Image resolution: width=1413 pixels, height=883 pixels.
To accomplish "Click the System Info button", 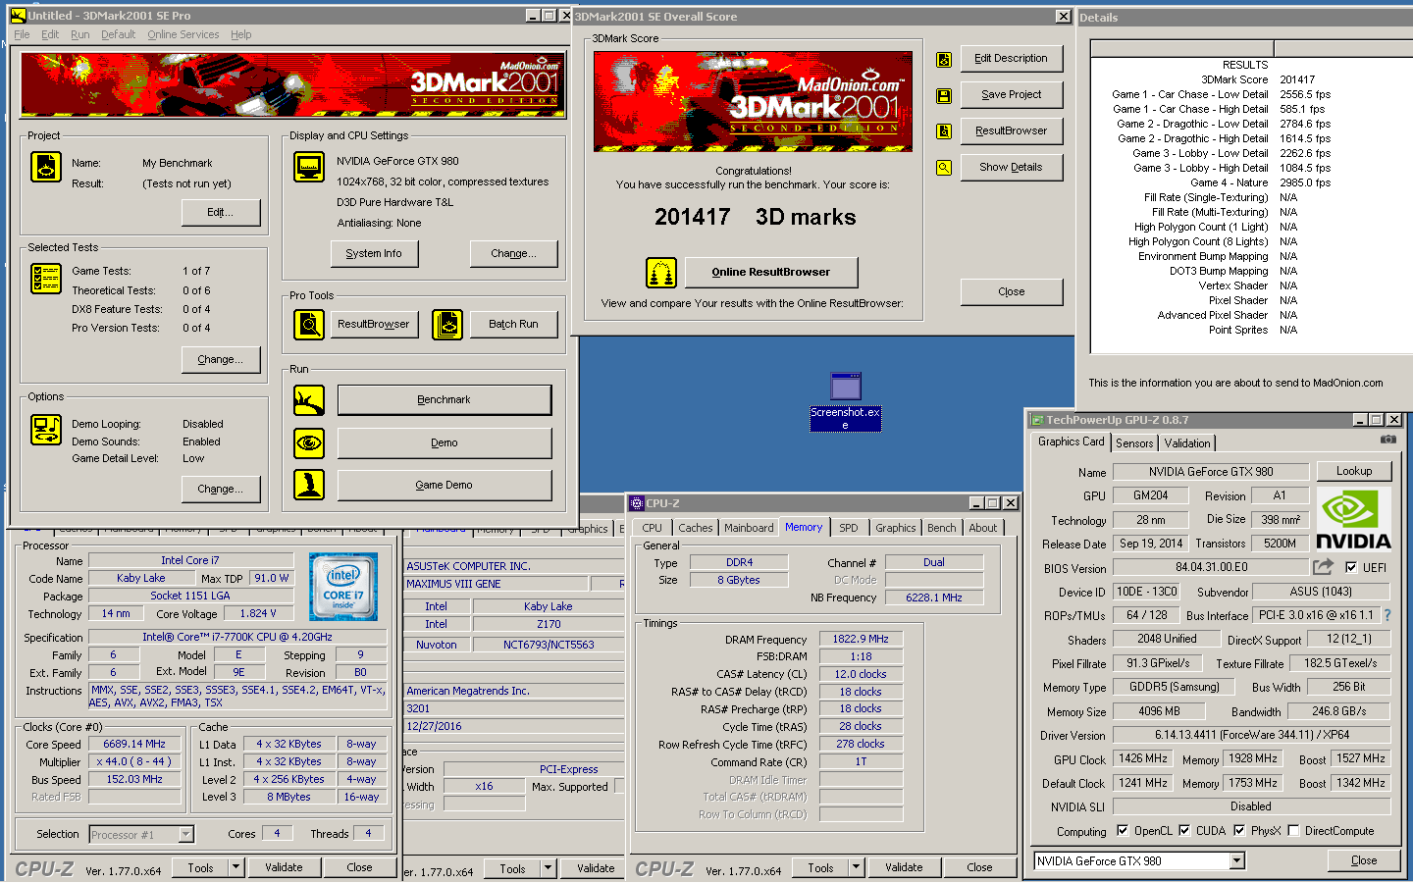I will (x=373, y=253).
